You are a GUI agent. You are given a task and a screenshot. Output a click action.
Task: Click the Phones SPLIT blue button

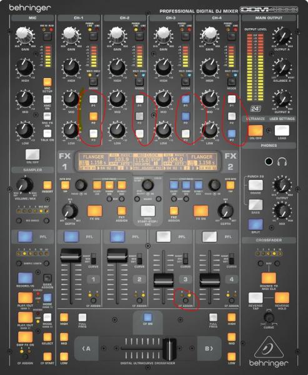(256, 224)
